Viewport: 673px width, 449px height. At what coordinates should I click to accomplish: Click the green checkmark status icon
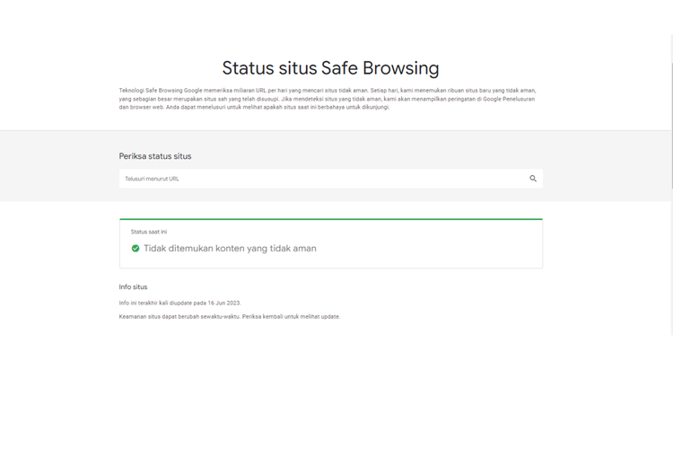coord(135,249)
